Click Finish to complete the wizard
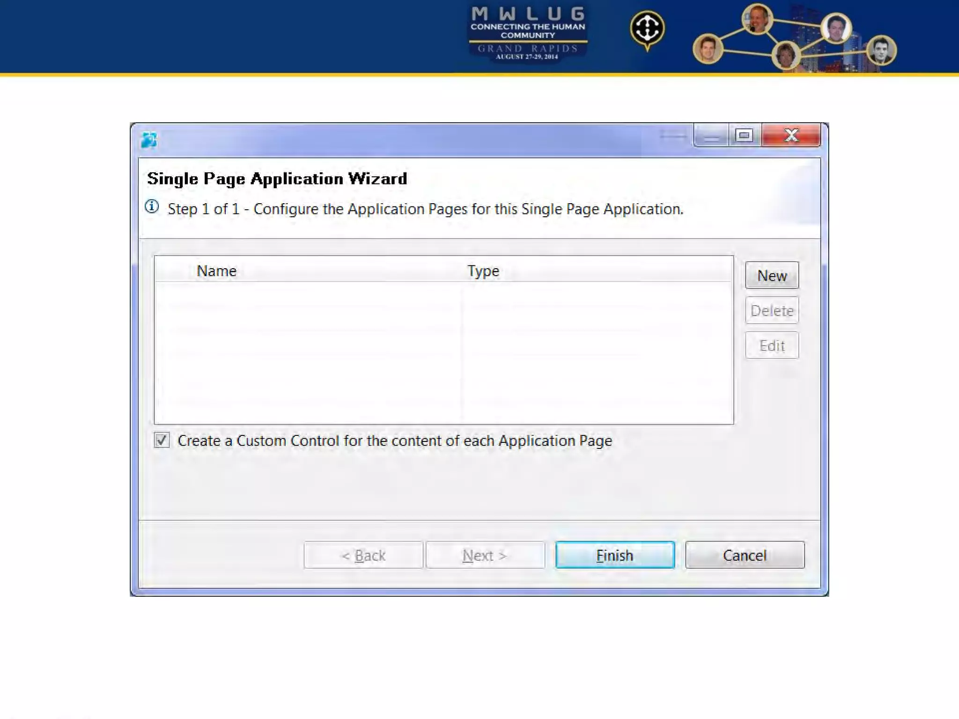 coord(614,555)
